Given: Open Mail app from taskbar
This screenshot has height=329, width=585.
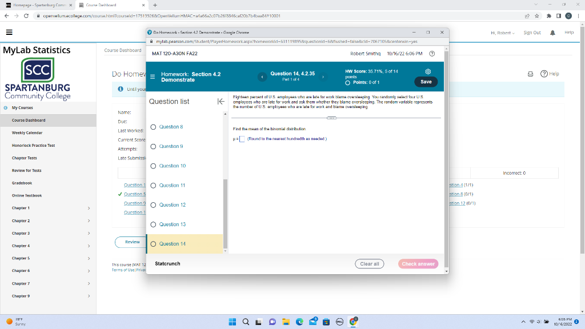Looking at the screenshot, I should point(312,322).
